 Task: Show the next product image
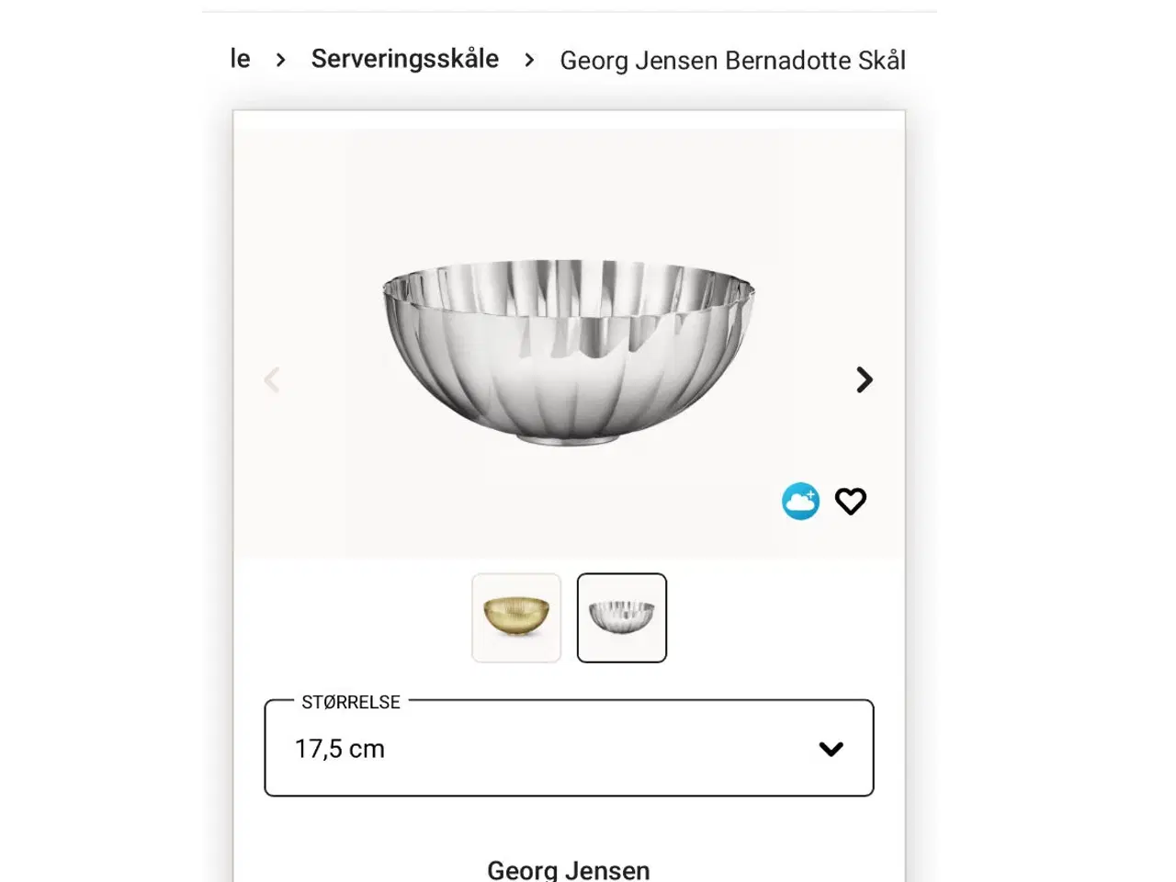coord(863,379)
